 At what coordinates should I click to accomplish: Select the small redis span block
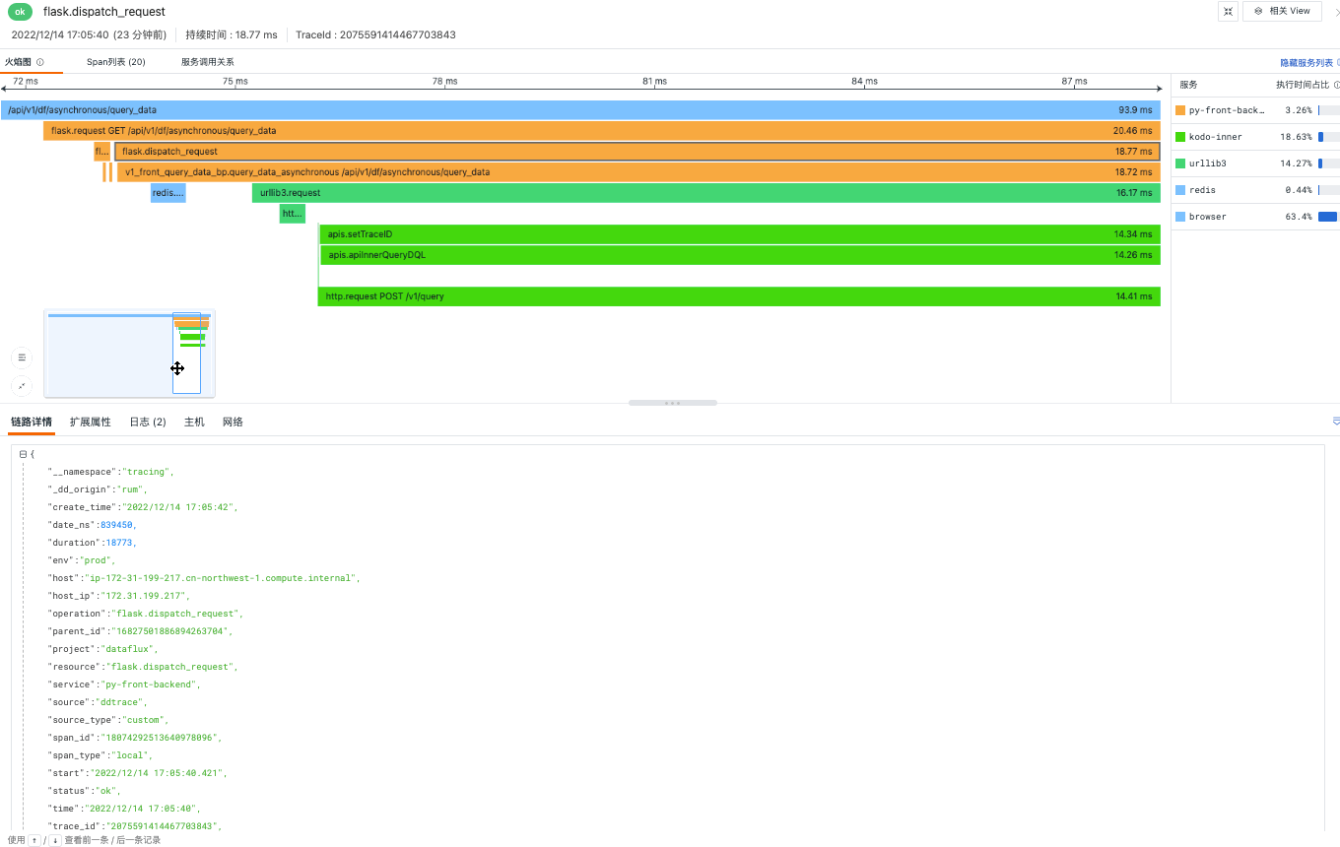[x=168, y=193]
